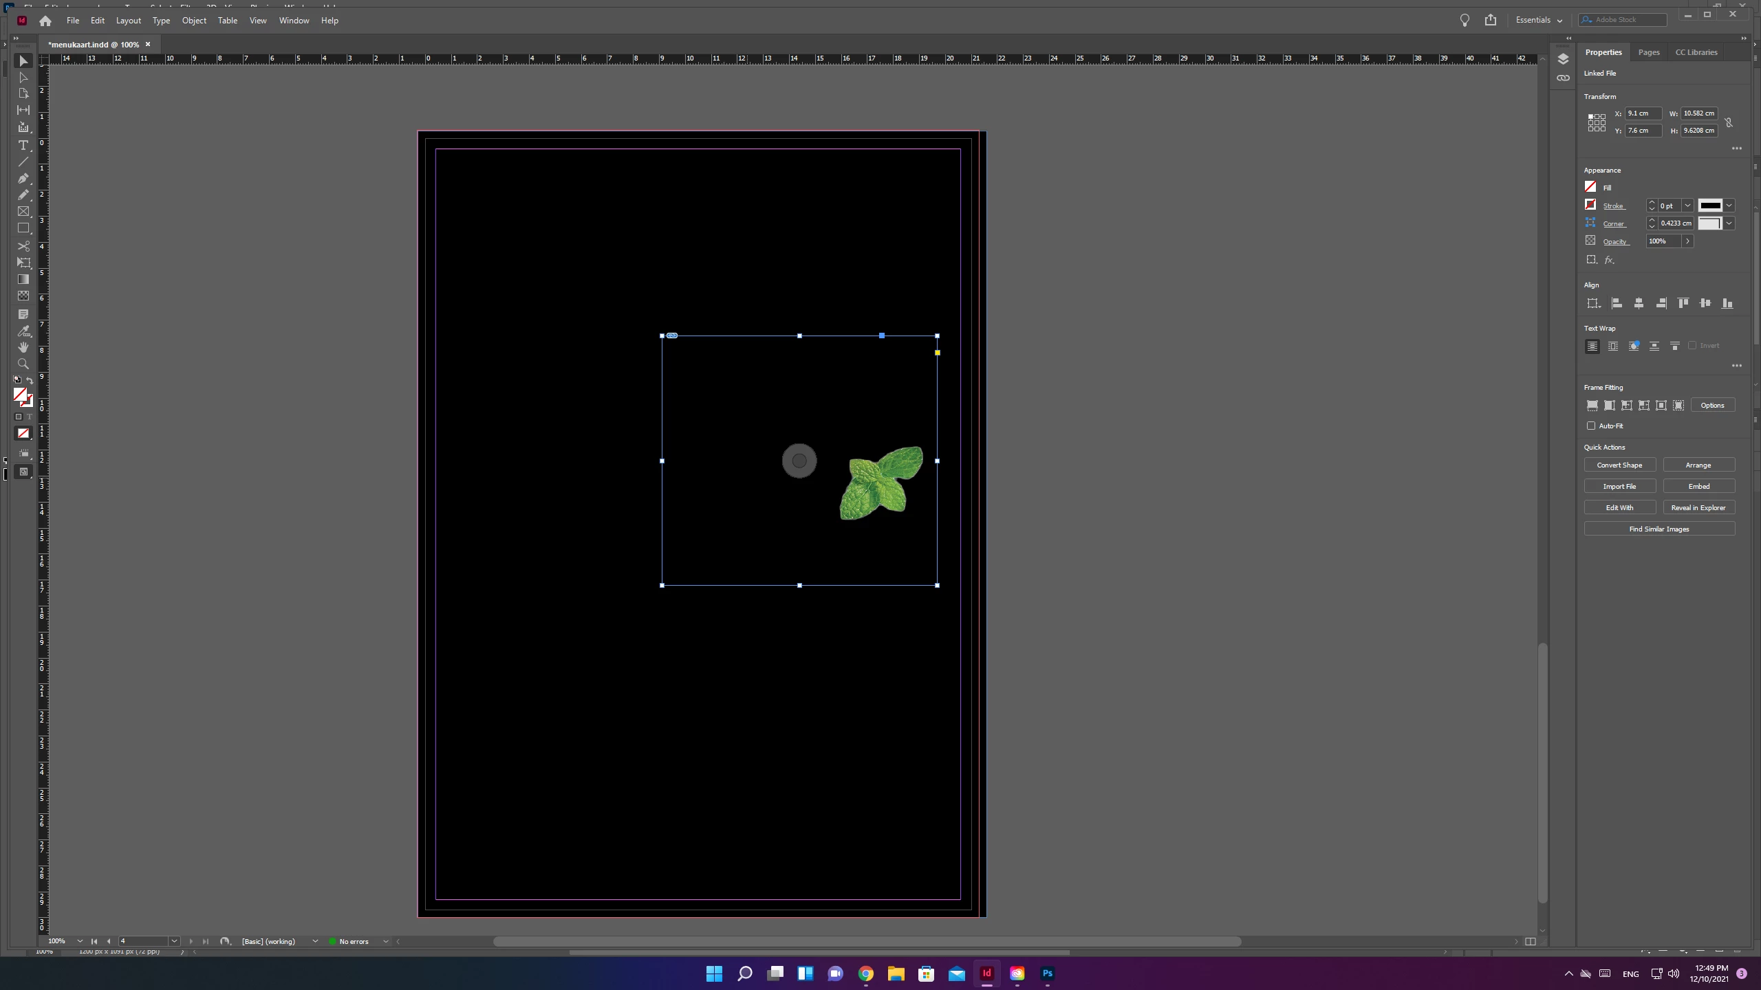Screen dimensions: 1761x990
Task: Click the Find Similar Images button
Action: 1659,529
